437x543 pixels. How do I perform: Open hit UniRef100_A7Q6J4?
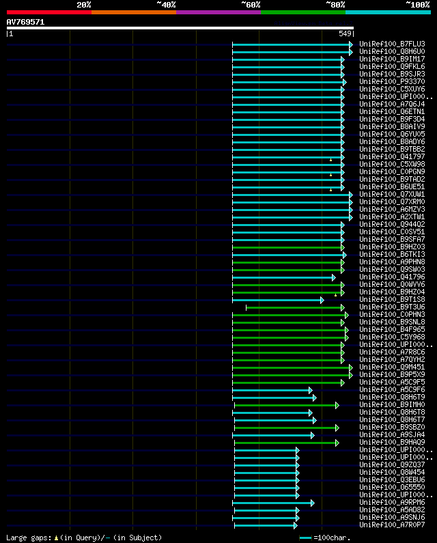pos(392,105)
